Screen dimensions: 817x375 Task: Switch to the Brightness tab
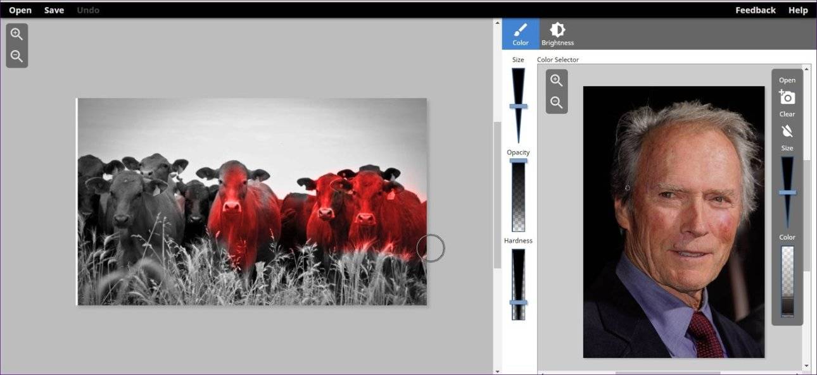(557, 34)
